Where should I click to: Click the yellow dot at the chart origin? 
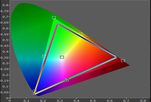click(10, 98)
